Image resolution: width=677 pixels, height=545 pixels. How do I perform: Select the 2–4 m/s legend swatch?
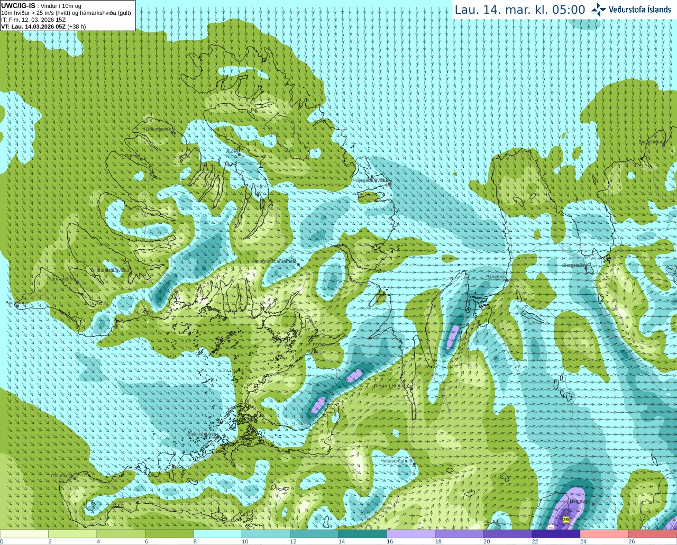(72, 533)
